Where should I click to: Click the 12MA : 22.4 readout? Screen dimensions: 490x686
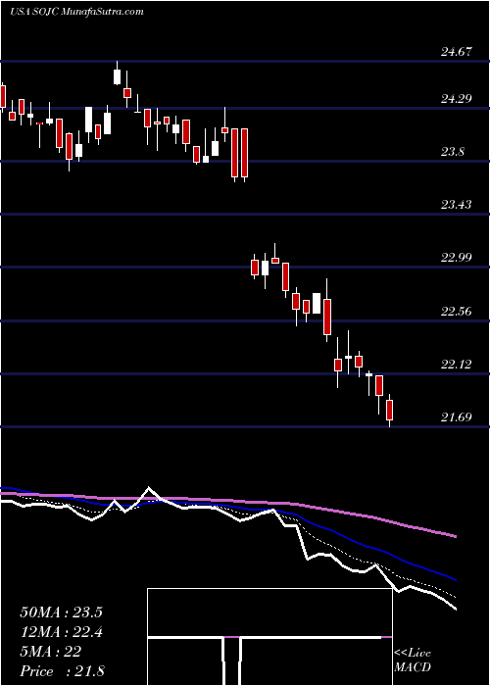61,632
